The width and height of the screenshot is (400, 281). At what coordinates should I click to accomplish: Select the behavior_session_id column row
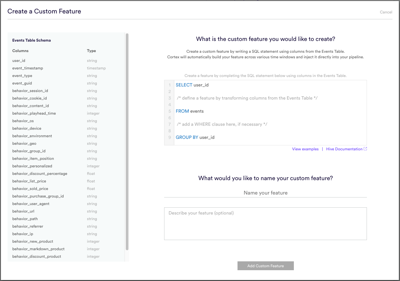(x=66, y=91)
